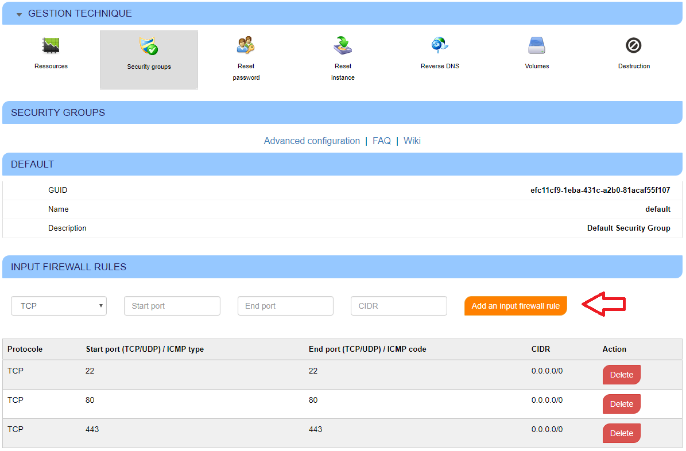This screenshot has width=686, height=451.
Task: Focus the Start port field
Action: coord(172,306)
